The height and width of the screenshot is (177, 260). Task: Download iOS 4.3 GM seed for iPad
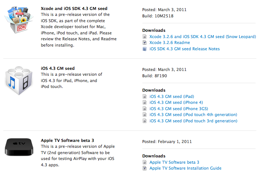pos(172,96)
